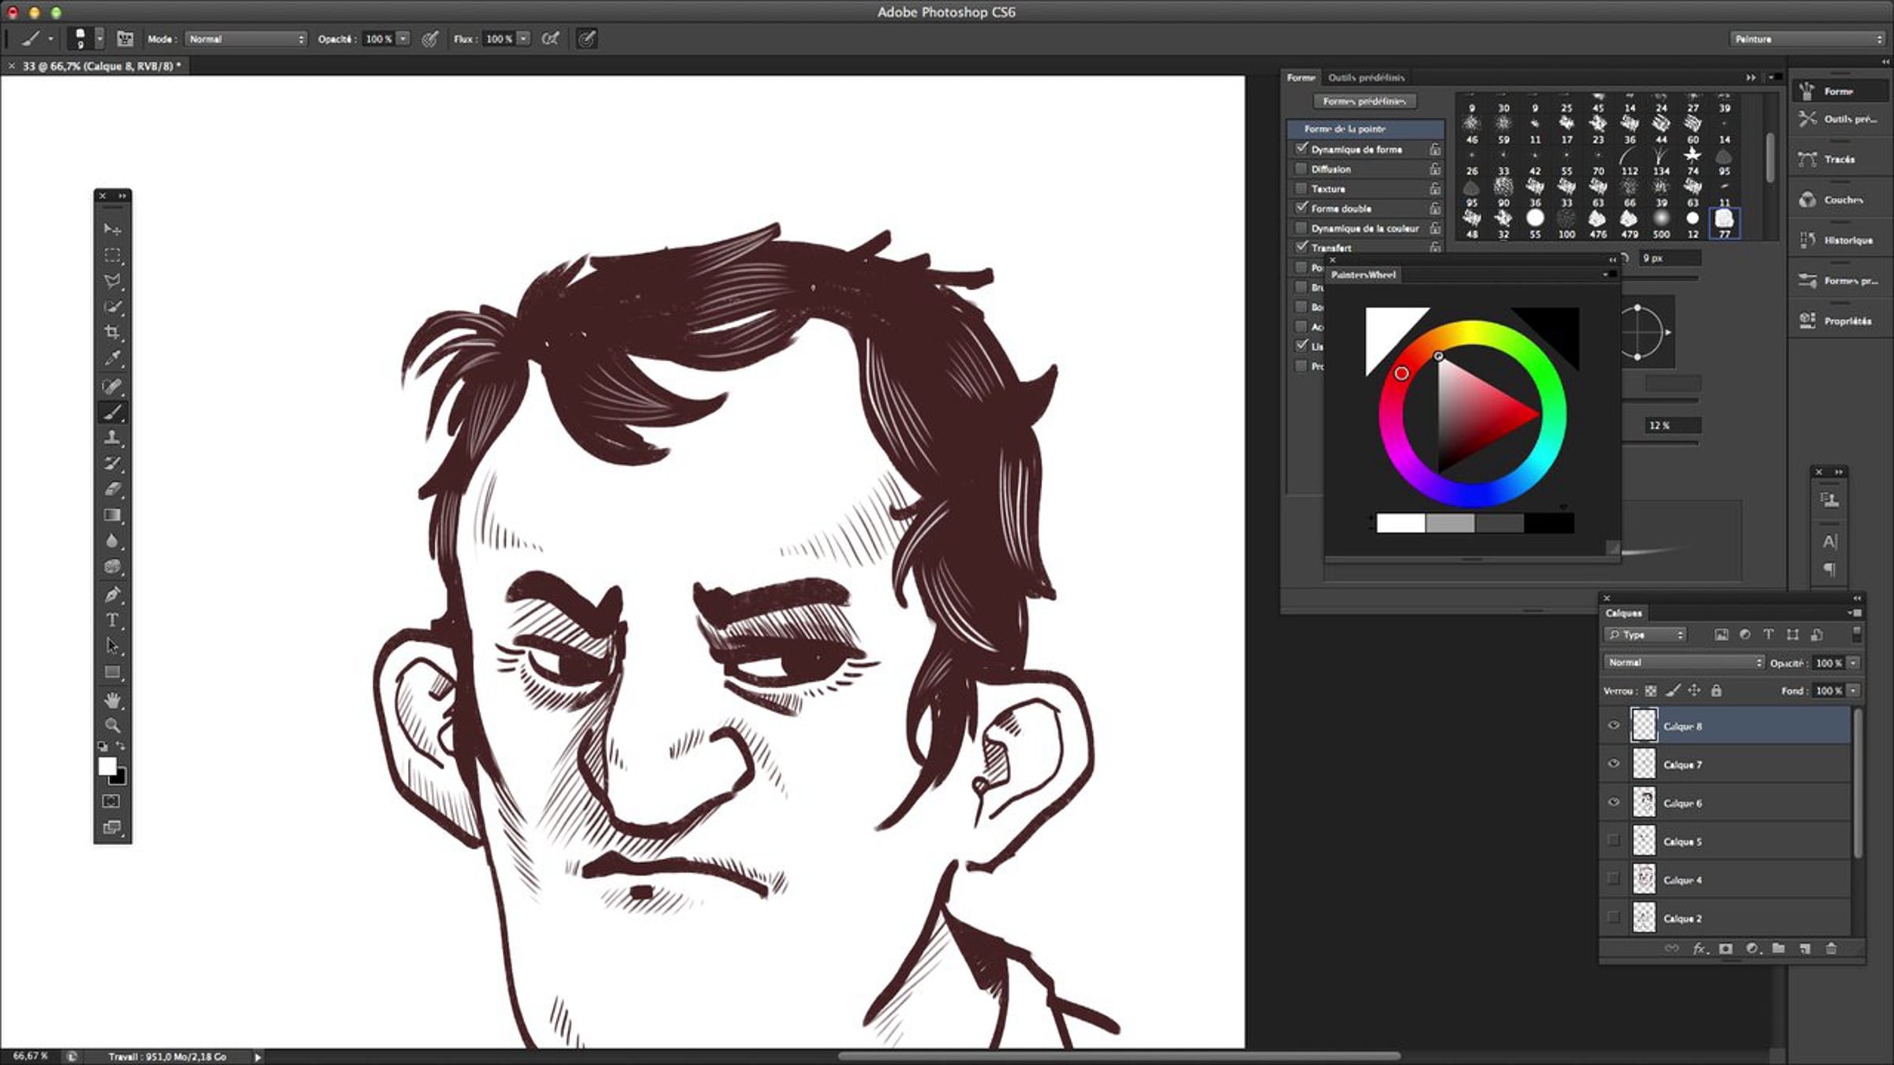Image resolution: width=1894 pixels, height=1065 pixels.
Task: Hide the Calque 7 layer
Action: pyautogui.click(x=1613, y=764)
